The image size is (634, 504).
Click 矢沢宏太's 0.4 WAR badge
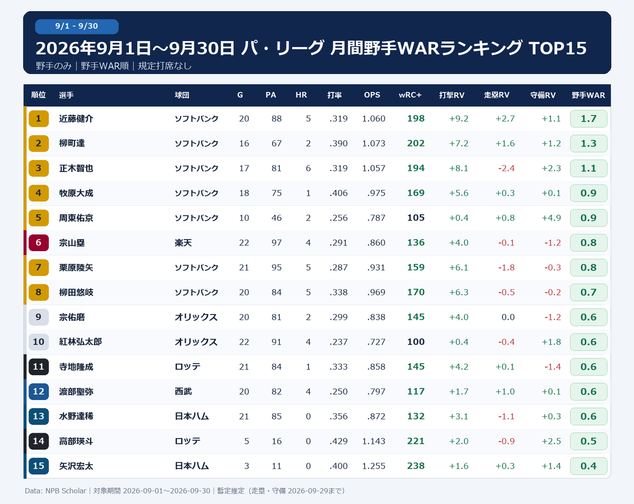589,466
